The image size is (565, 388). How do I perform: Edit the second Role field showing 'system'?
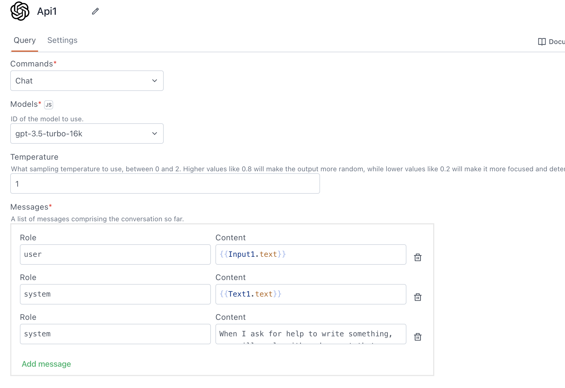[115, 294]
